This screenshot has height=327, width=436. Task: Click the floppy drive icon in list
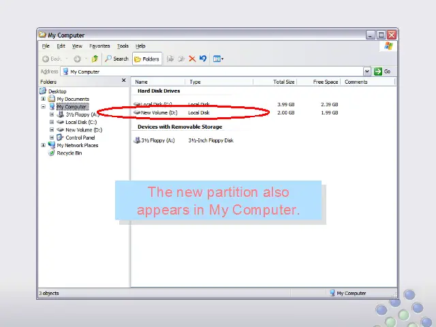pos(137,140)
